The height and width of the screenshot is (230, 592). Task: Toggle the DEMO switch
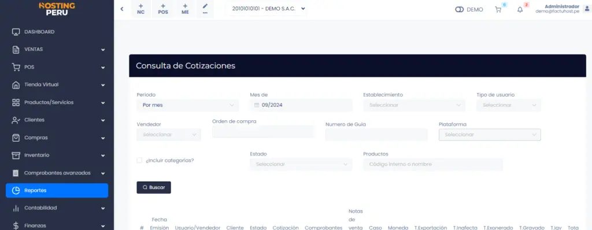pyautogui.click(x=459, y=10)
